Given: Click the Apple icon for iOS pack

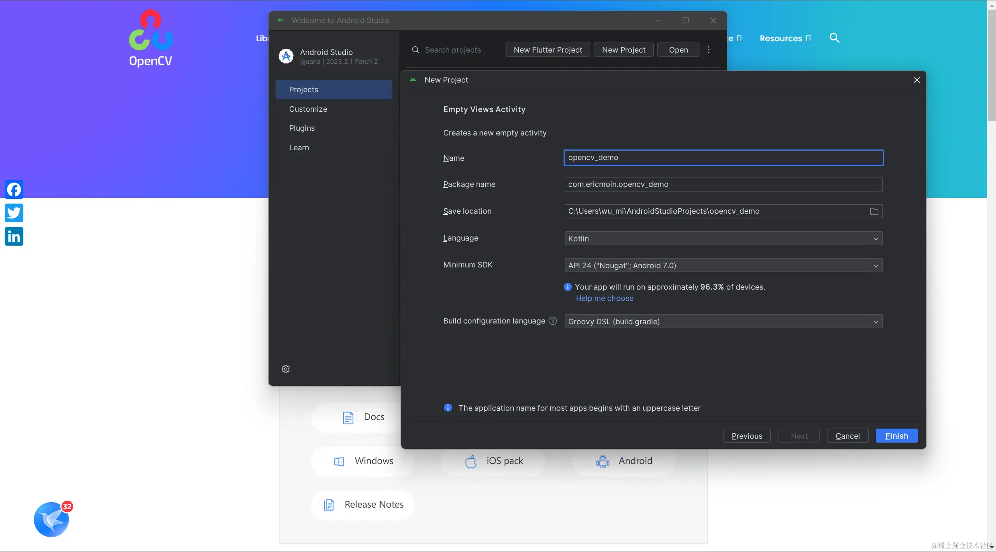Looking at the screenshot, I should click(x=471, y=461).
